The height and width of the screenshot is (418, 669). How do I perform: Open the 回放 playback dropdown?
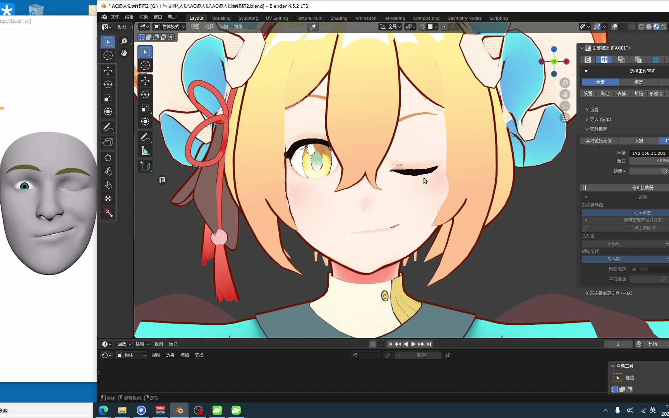[124, 344]
